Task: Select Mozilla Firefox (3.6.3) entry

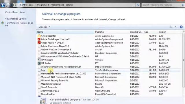Action: point(51,84)
